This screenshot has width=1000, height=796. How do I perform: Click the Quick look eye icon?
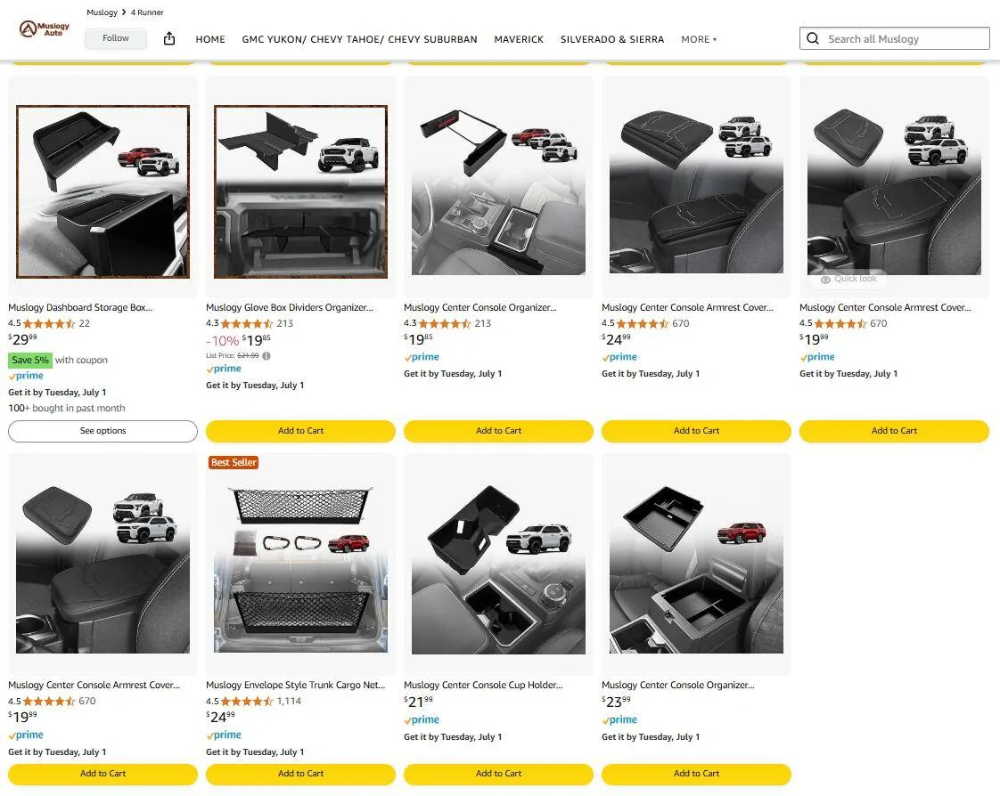tap(825, 280)
